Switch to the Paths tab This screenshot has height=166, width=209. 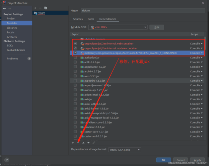coord(91,19)
